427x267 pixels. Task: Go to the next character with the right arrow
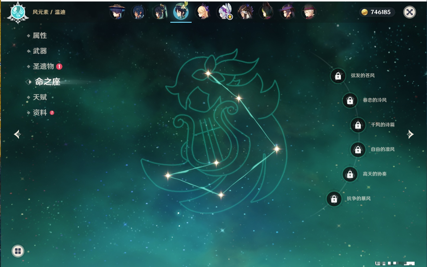tap(410, 134)
